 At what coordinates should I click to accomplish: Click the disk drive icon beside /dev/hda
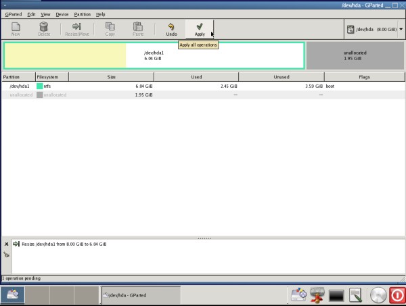click(351, 29)
